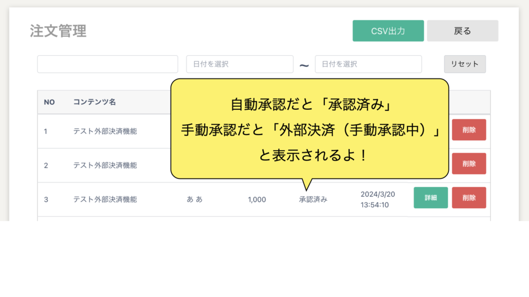Open the start date picker field
Image resolution: width=529 pixels, height=297 pixels.
240,64
